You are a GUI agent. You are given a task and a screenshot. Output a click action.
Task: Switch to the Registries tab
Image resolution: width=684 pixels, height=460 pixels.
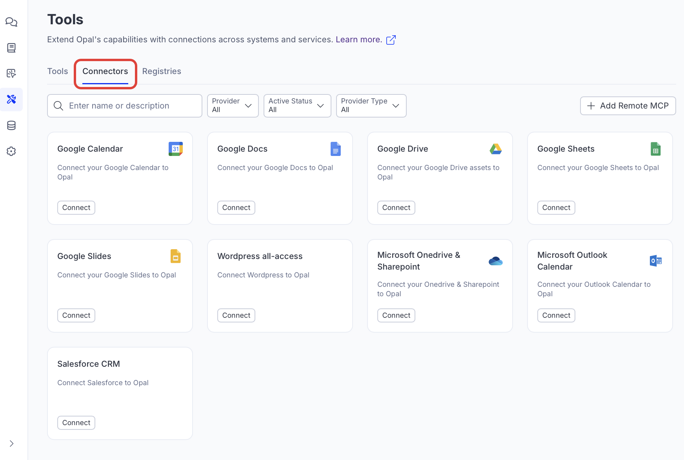162,71
